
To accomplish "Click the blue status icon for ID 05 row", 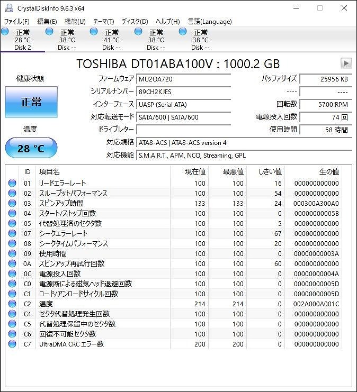I will click(12, 224).
